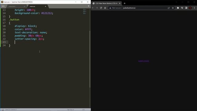Toggle the Chrome side panel icon
Viewport: 197px width, 111px height.
point(186,8)
